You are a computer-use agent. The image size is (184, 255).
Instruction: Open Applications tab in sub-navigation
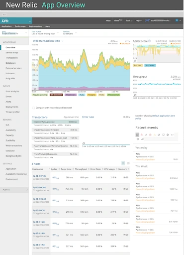point(6,26)
